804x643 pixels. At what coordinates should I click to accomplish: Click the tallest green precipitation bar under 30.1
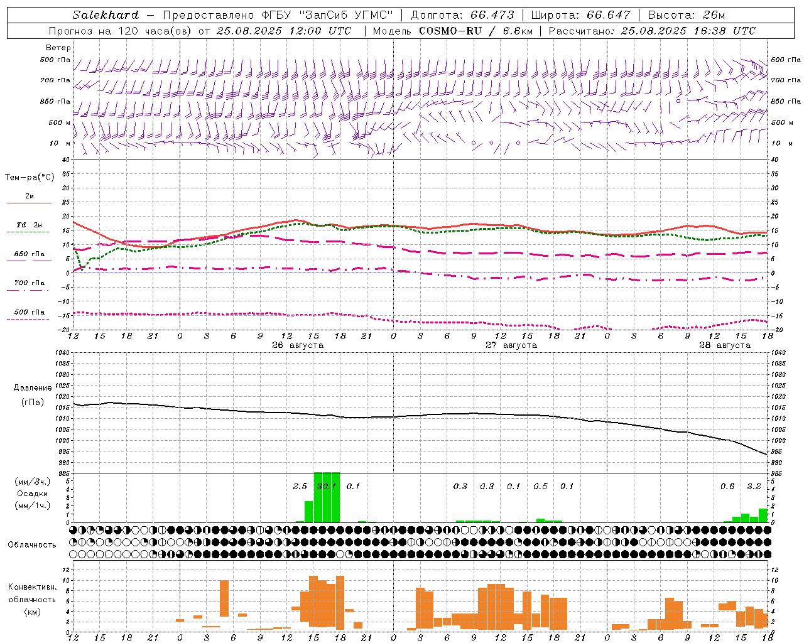pos(327,497)
